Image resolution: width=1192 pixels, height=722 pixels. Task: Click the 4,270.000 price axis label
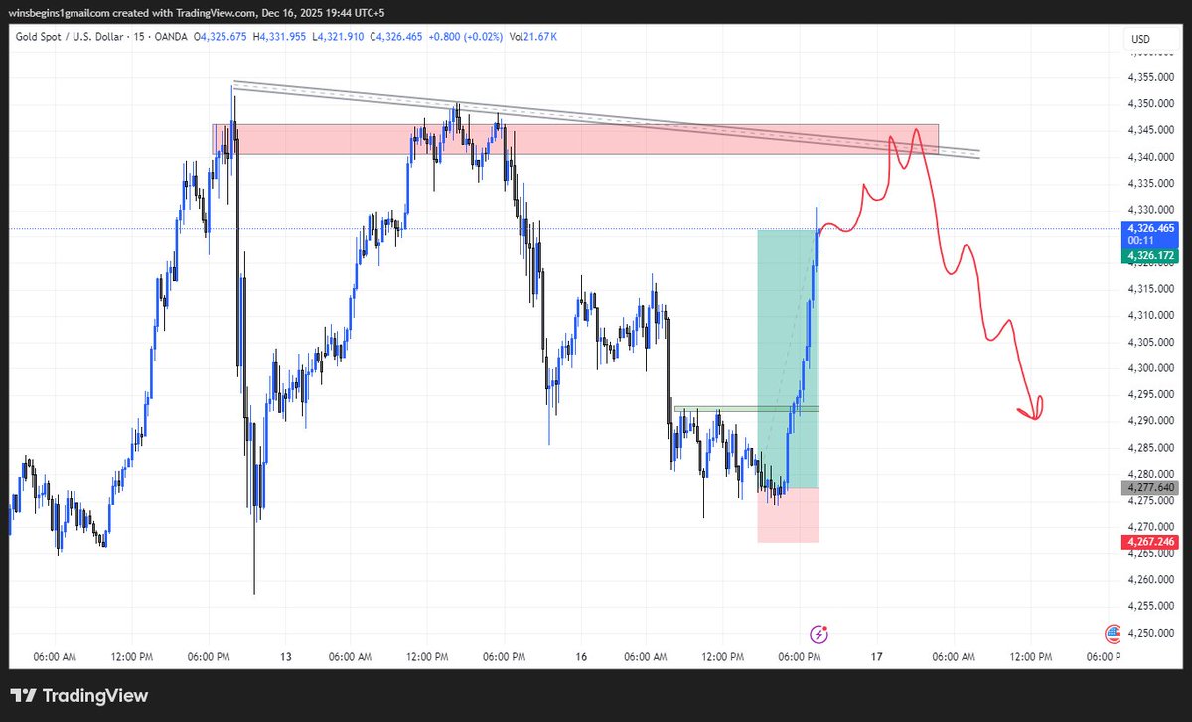[1152, 527]
